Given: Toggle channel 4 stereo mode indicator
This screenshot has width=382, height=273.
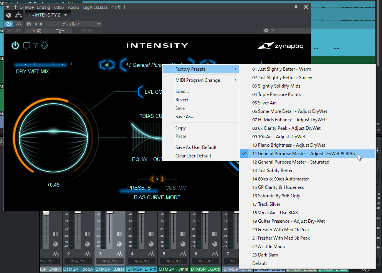Looking at the screenshot, I should click(x=151, y=234).
